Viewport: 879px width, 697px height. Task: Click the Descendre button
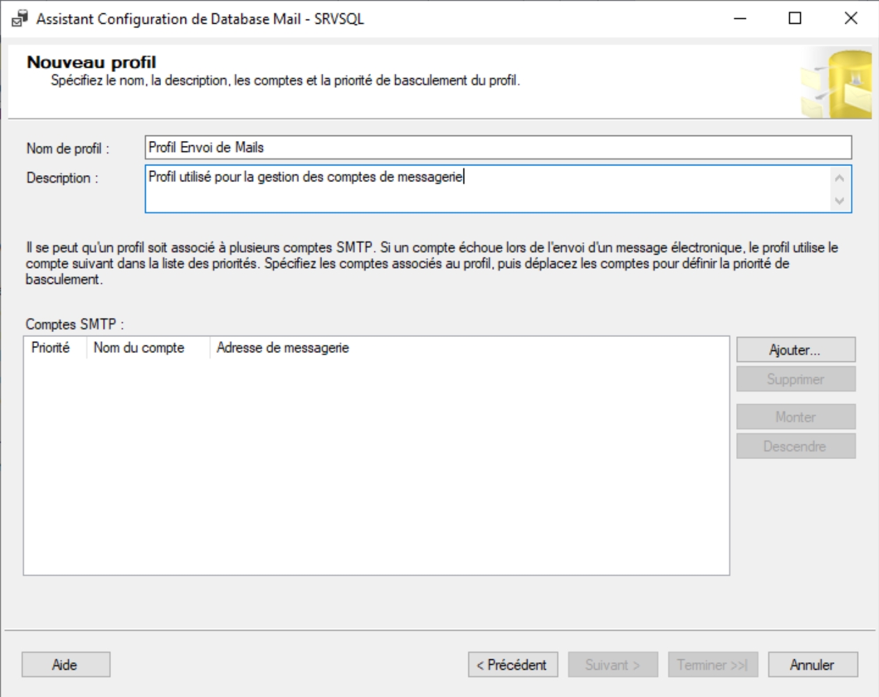[795, 447]
